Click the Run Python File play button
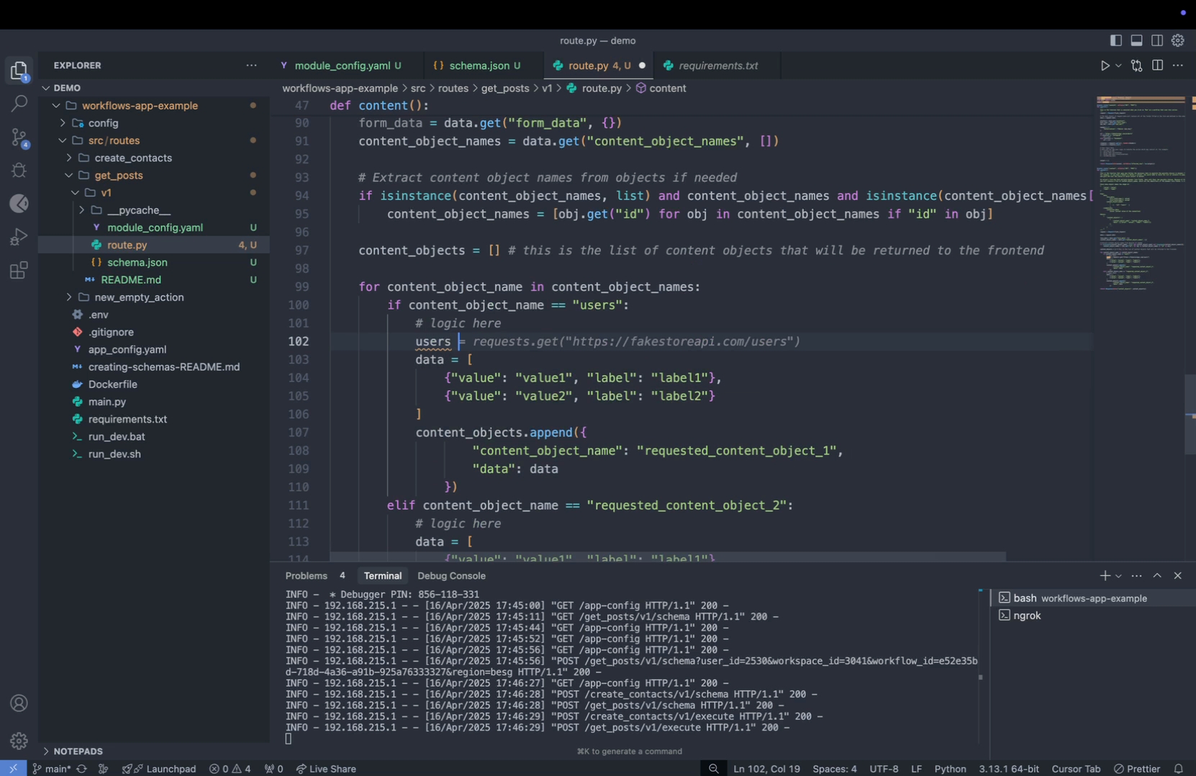Viewport: 1196px width, 776px height. (x=1105, y=66)
